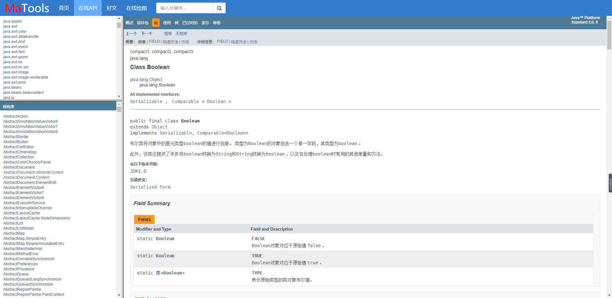Open the java.beans.beancontext package
Screen dimensions: 612x298
(23, 93)
